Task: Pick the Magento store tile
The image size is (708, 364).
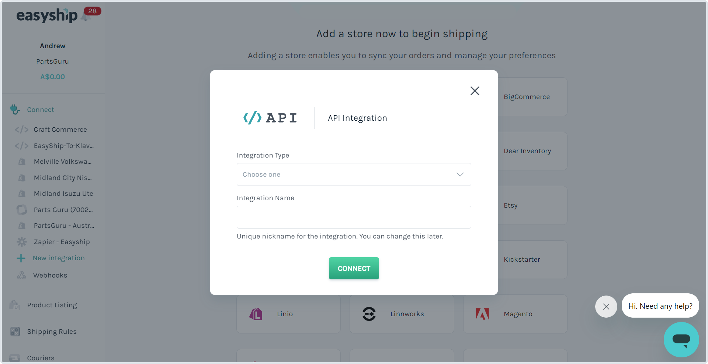Action: coord(515,314)
